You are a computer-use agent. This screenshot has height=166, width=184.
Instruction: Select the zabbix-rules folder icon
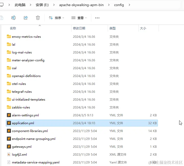click(x=9, y=107)
